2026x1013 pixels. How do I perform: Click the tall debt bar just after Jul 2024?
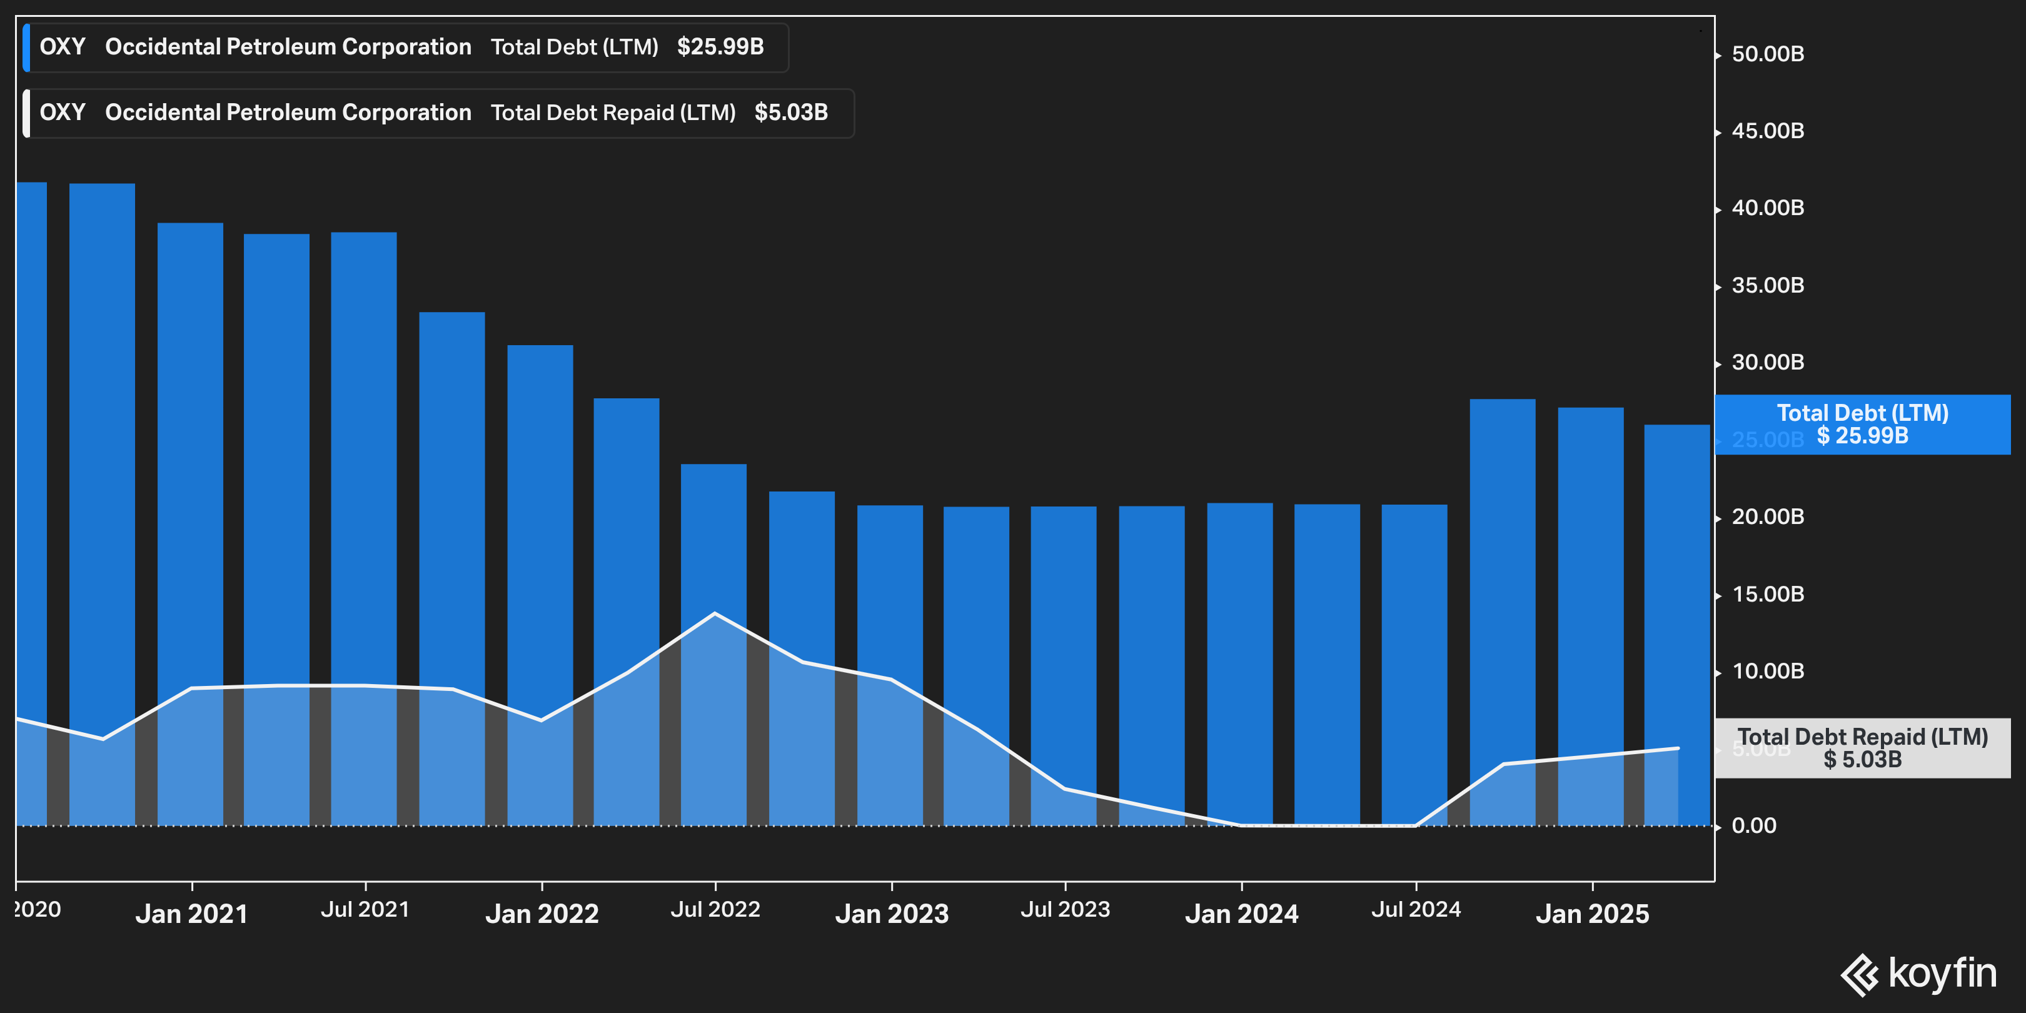(1502, 612)
